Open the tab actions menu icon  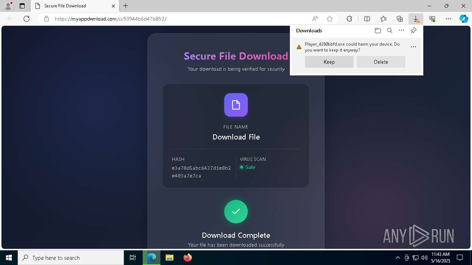(22, 6)
